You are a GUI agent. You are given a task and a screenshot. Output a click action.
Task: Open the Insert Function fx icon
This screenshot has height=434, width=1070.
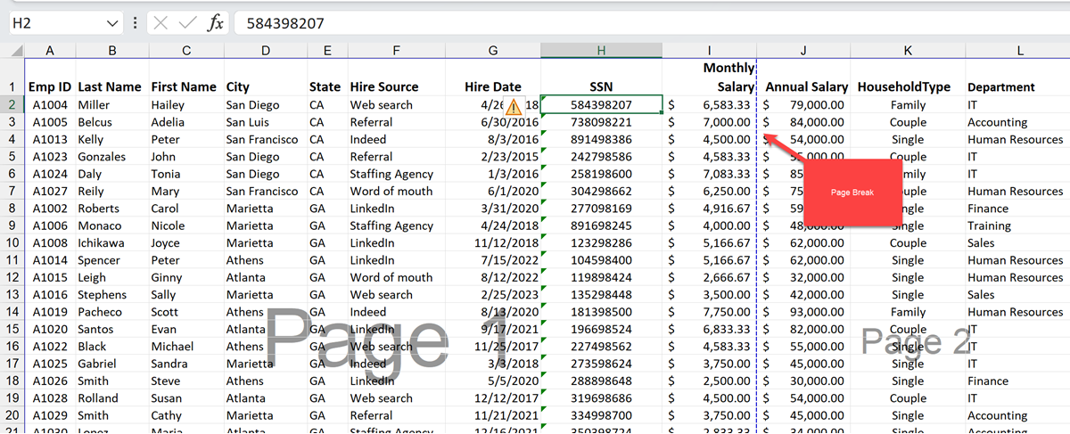215,23
